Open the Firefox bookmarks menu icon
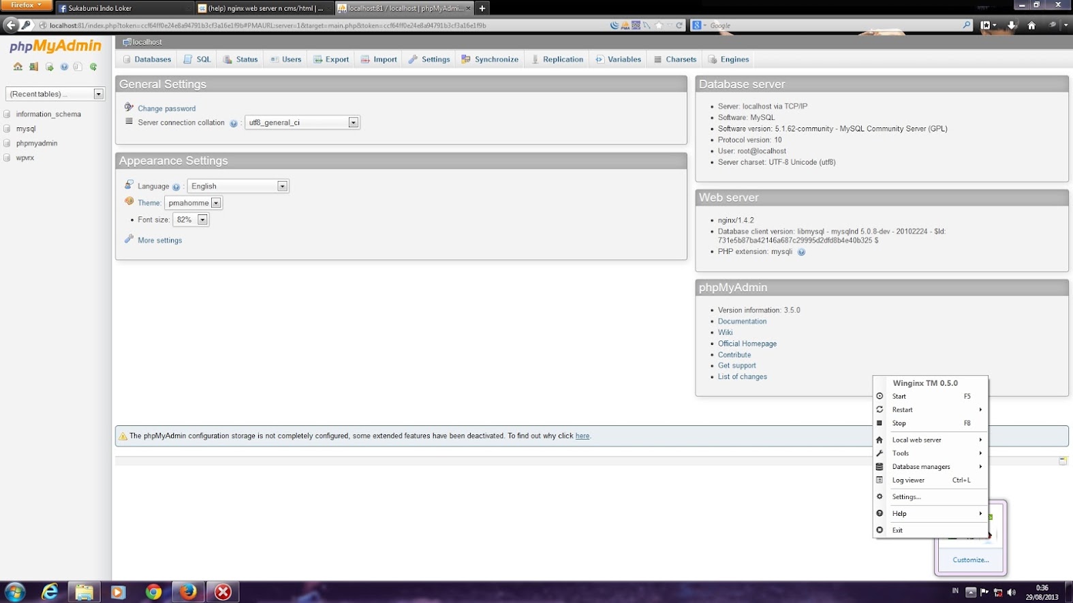1073x603 pixels. 988,25
